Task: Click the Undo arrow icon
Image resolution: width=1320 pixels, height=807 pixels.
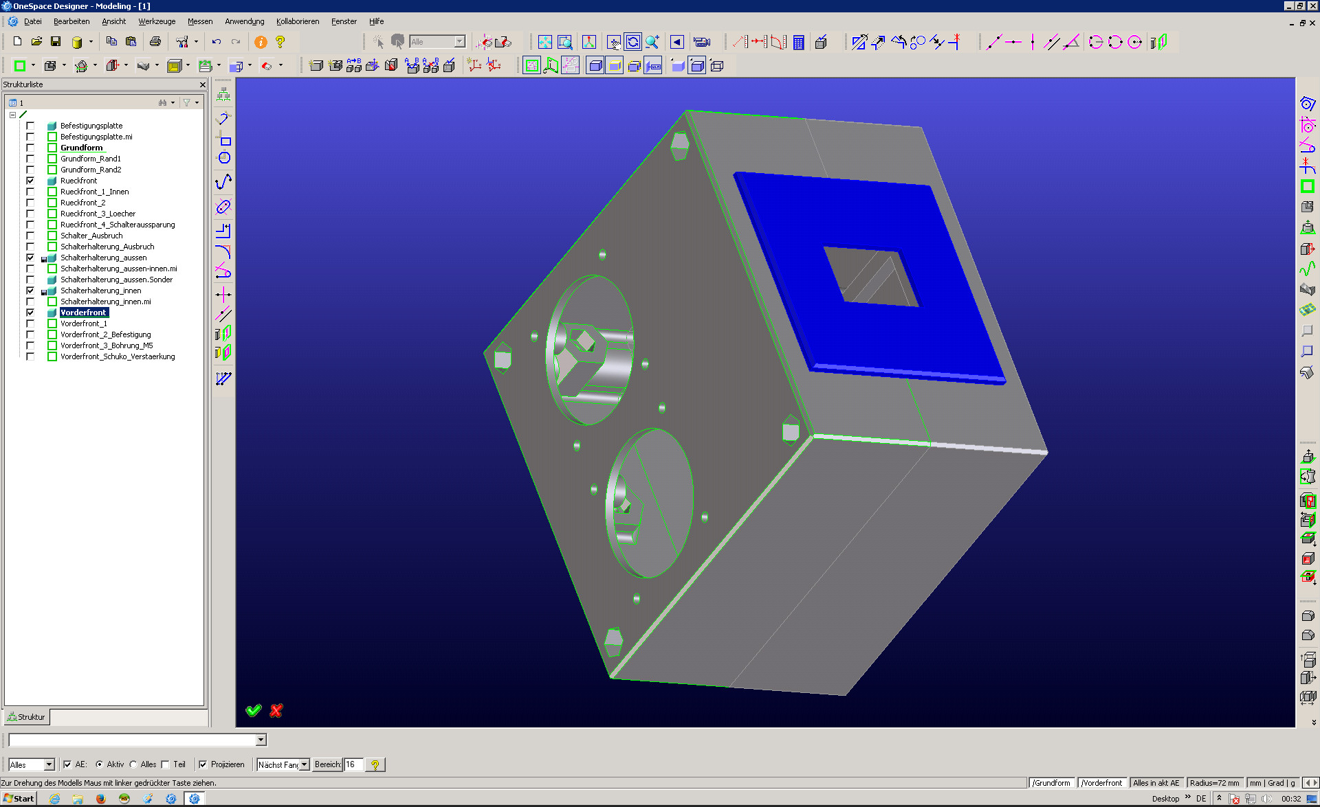Action: coord(217,42)
